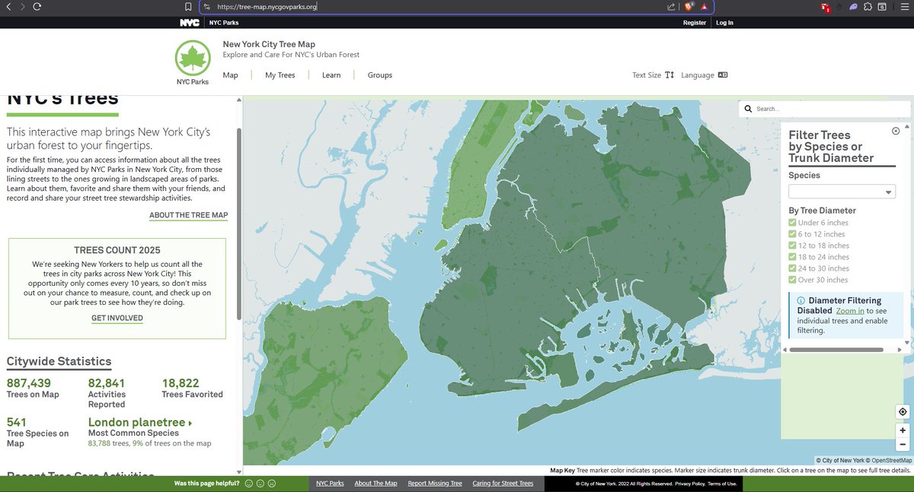Open the red extension icon with badge
914x492 pixels.
[825, 7]
